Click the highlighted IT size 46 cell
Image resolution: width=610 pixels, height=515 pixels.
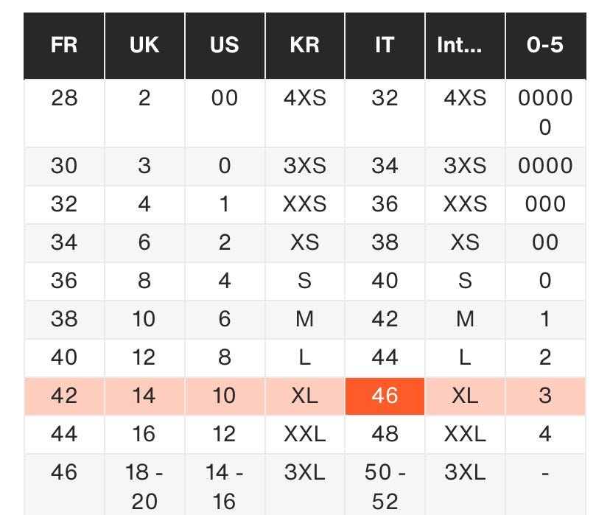point(385,396)
